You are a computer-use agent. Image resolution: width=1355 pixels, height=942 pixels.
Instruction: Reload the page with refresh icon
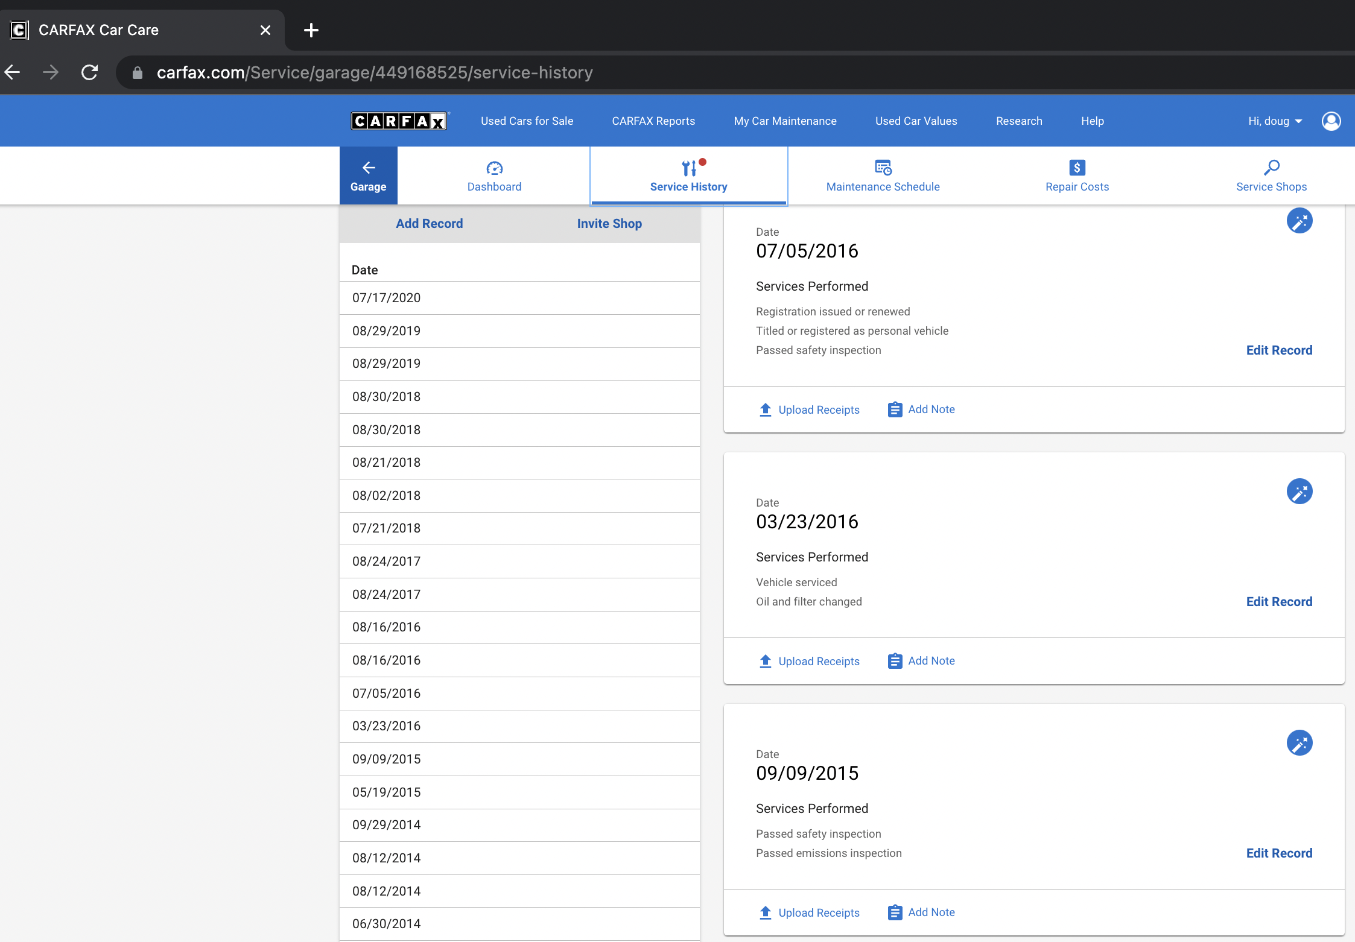[x=90, y=72]
